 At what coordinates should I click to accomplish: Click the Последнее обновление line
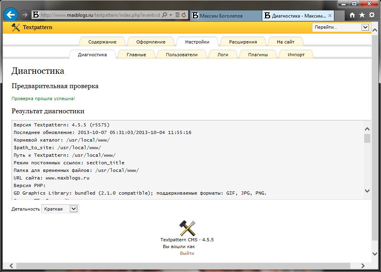pos(102,132)
